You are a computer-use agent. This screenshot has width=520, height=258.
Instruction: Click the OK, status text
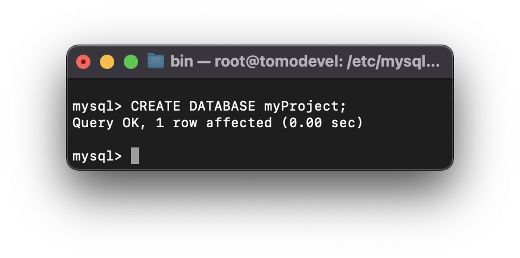point(134,124)
